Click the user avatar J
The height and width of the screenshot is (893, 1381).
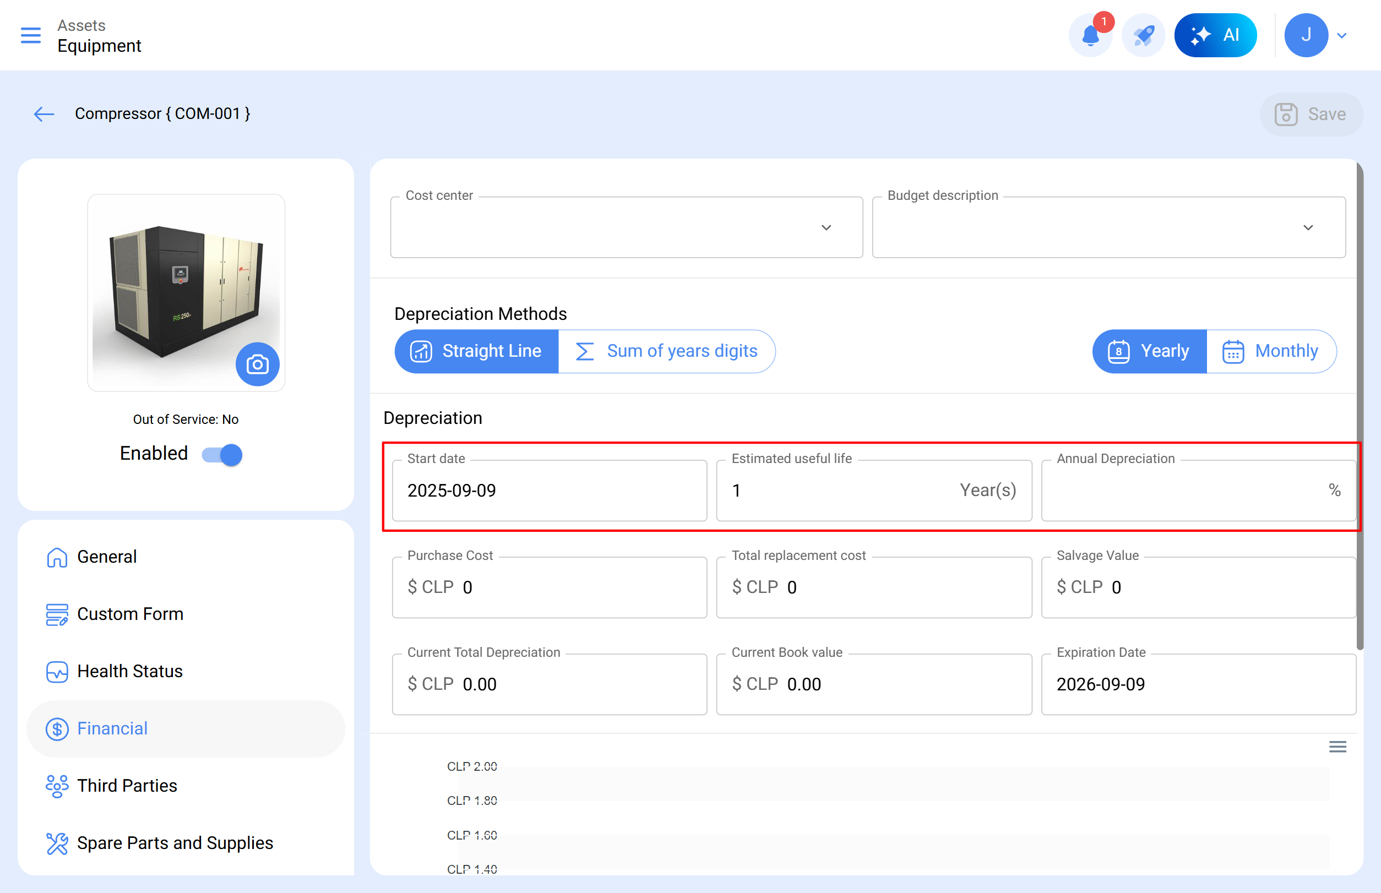tap(1306, 35)
